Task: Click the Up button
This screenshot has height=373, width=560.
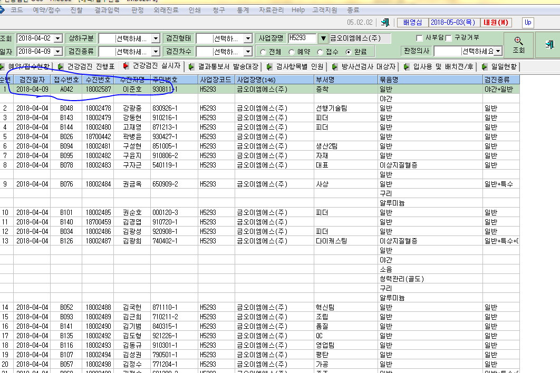Action: (528, 23)
